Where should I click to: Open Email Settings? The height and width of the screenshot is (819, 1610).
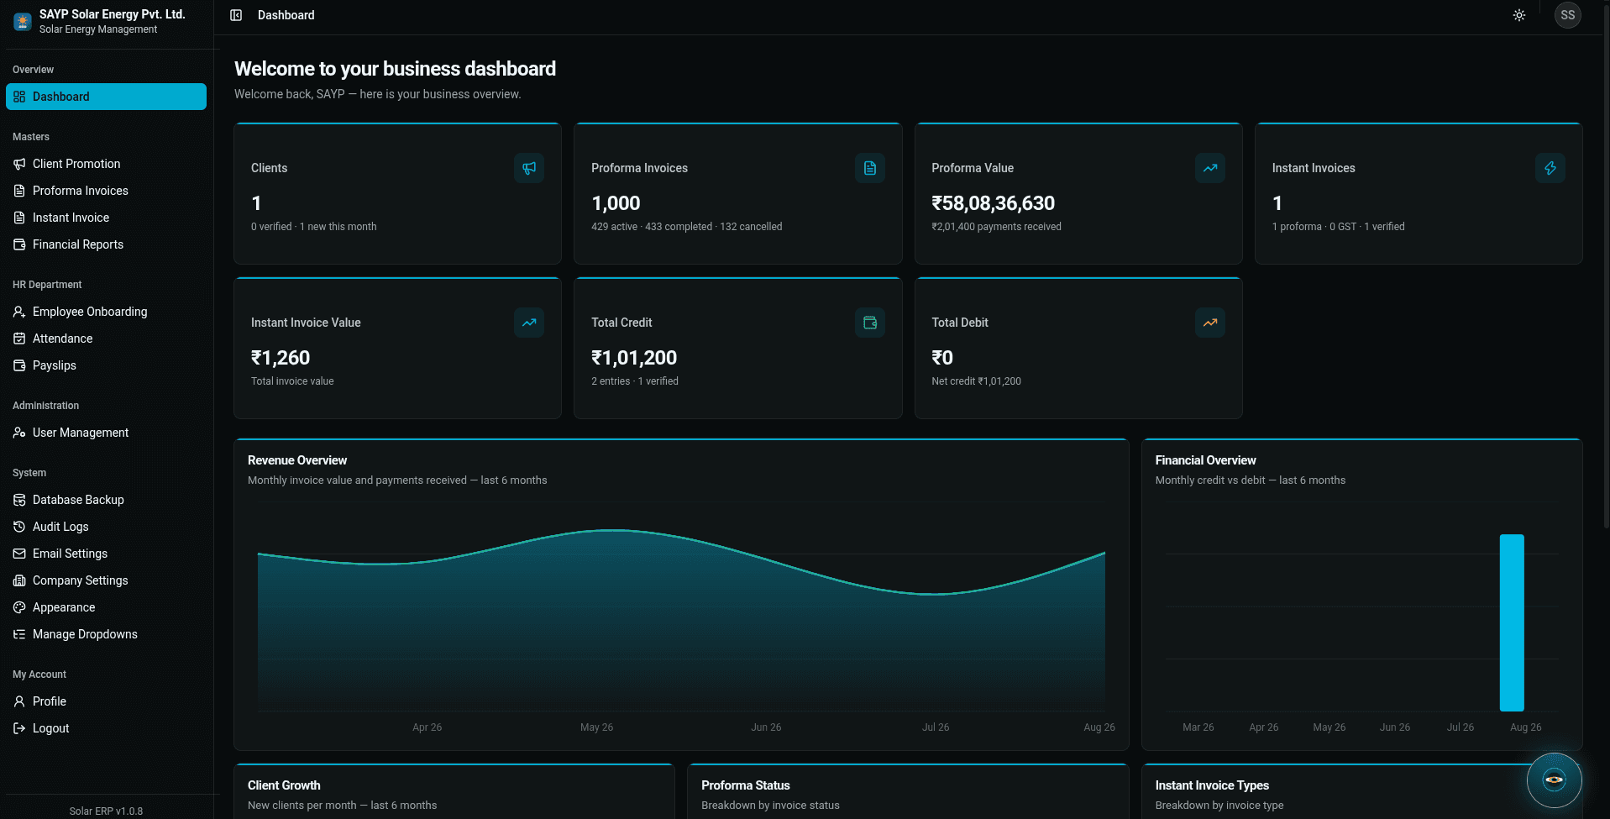[x=106, y=554]
